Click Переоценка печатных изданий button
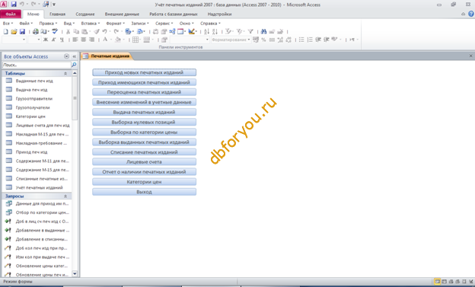The height and width of the screenshot is (287, 475). [x=144, y=92]
